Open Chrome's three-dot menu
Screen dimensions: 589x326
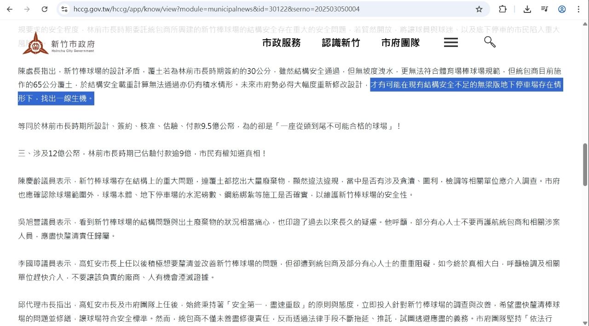578,9
